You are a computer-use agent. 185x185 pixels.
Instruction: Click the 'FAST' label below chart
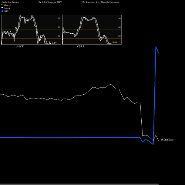(x=20, y=47)
